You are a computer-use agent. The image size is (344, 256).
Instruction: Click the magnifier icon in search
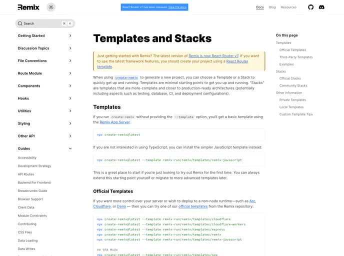point(20,23)
